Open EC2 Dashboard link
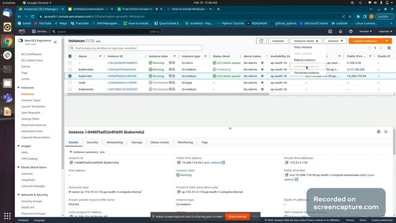The height and width of the screenshot is (223, 396). tap(32, 54)
